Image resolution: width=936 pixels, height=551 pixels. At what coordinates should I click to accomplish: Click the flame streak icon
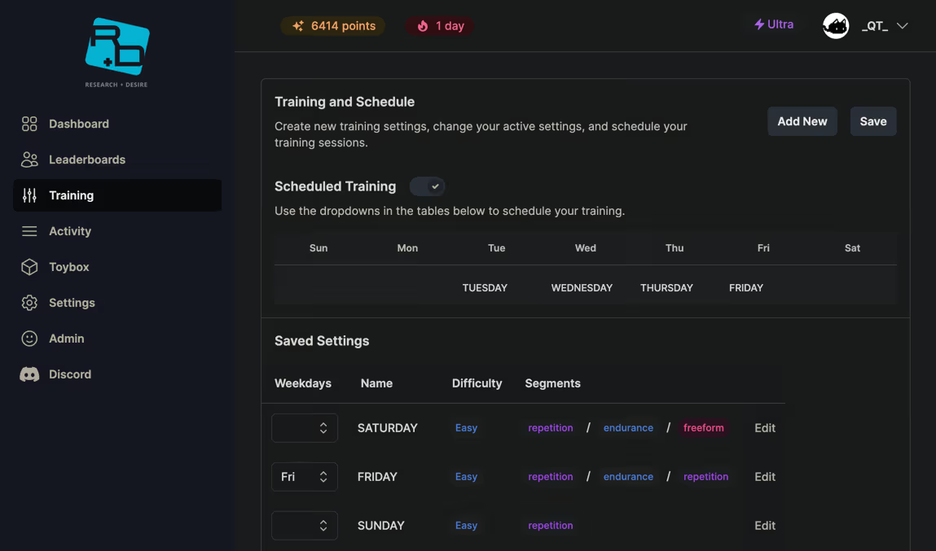coord(422,26)
